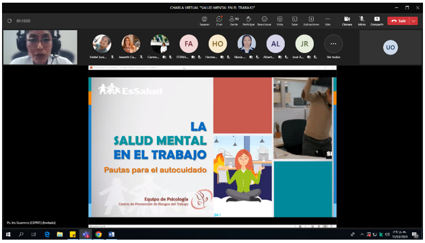Click the Microsoft Teams taskbar icon

tap(86, 234)
